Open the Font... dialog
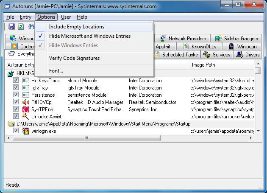The height and width of the screenshot is (193, 267). coord(95,71)
